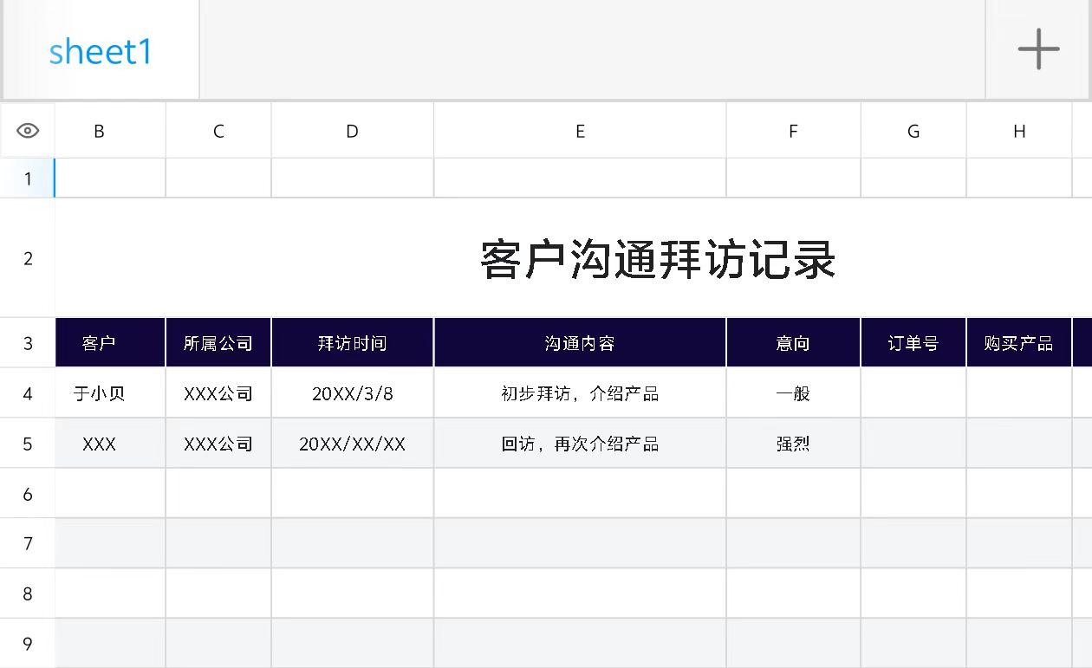
Task: Select column D header
Action: 353,131
